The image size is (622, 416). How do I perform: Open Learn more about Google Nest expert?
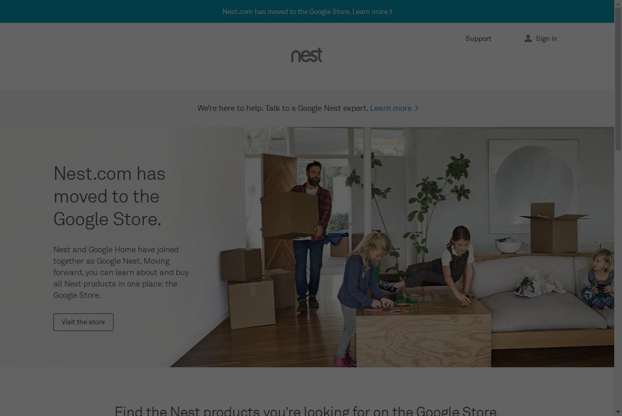tap(391, 108)
